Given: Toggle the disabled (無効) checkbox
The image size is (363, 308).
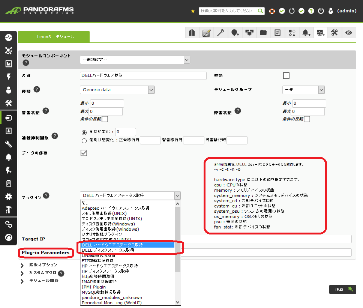Looking at the screenshot, I should [286, 75].
